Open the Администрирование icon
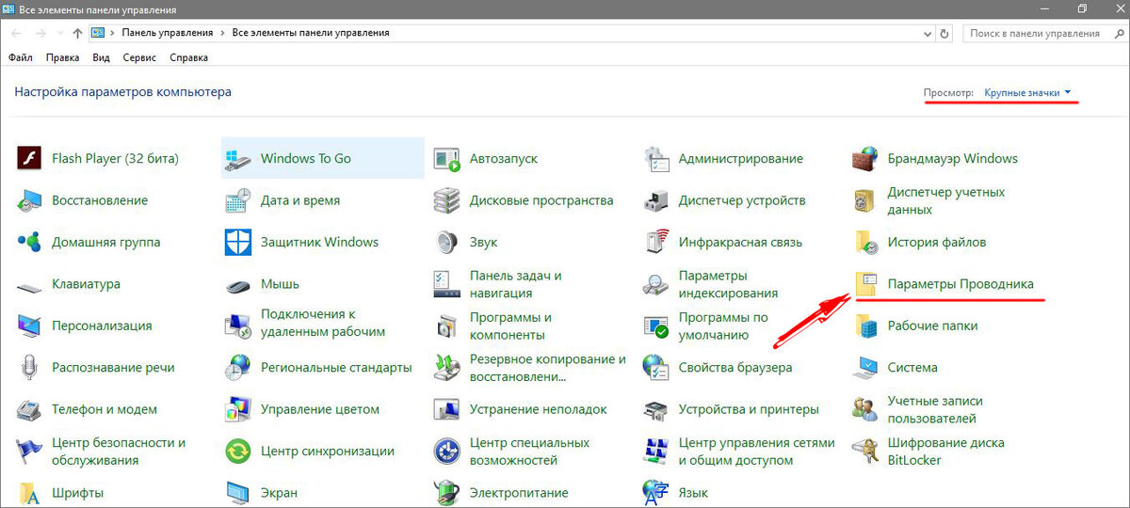 (x=655, y=158)
